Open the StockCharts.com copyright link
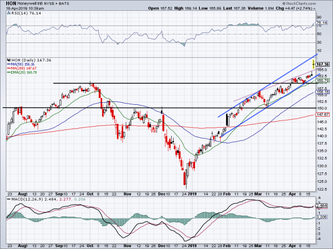 point(299,3)
